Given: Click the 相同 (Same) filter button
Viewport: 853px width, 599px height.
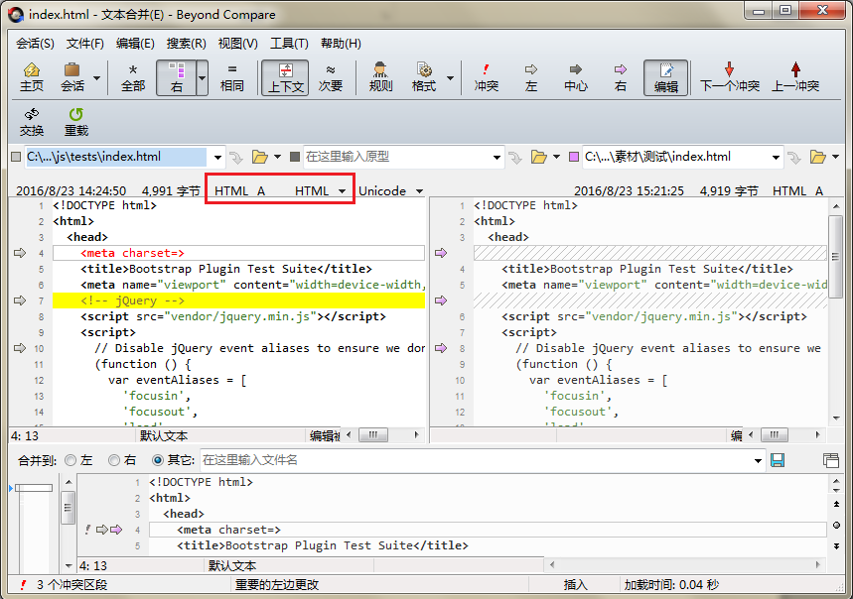Looking at the screenshot, I should click(x=232, y=77).
